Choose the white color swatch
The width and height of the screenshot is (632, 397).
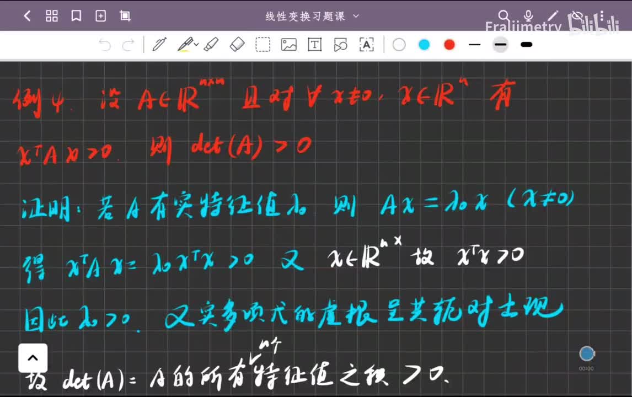(x=399, y=44)
